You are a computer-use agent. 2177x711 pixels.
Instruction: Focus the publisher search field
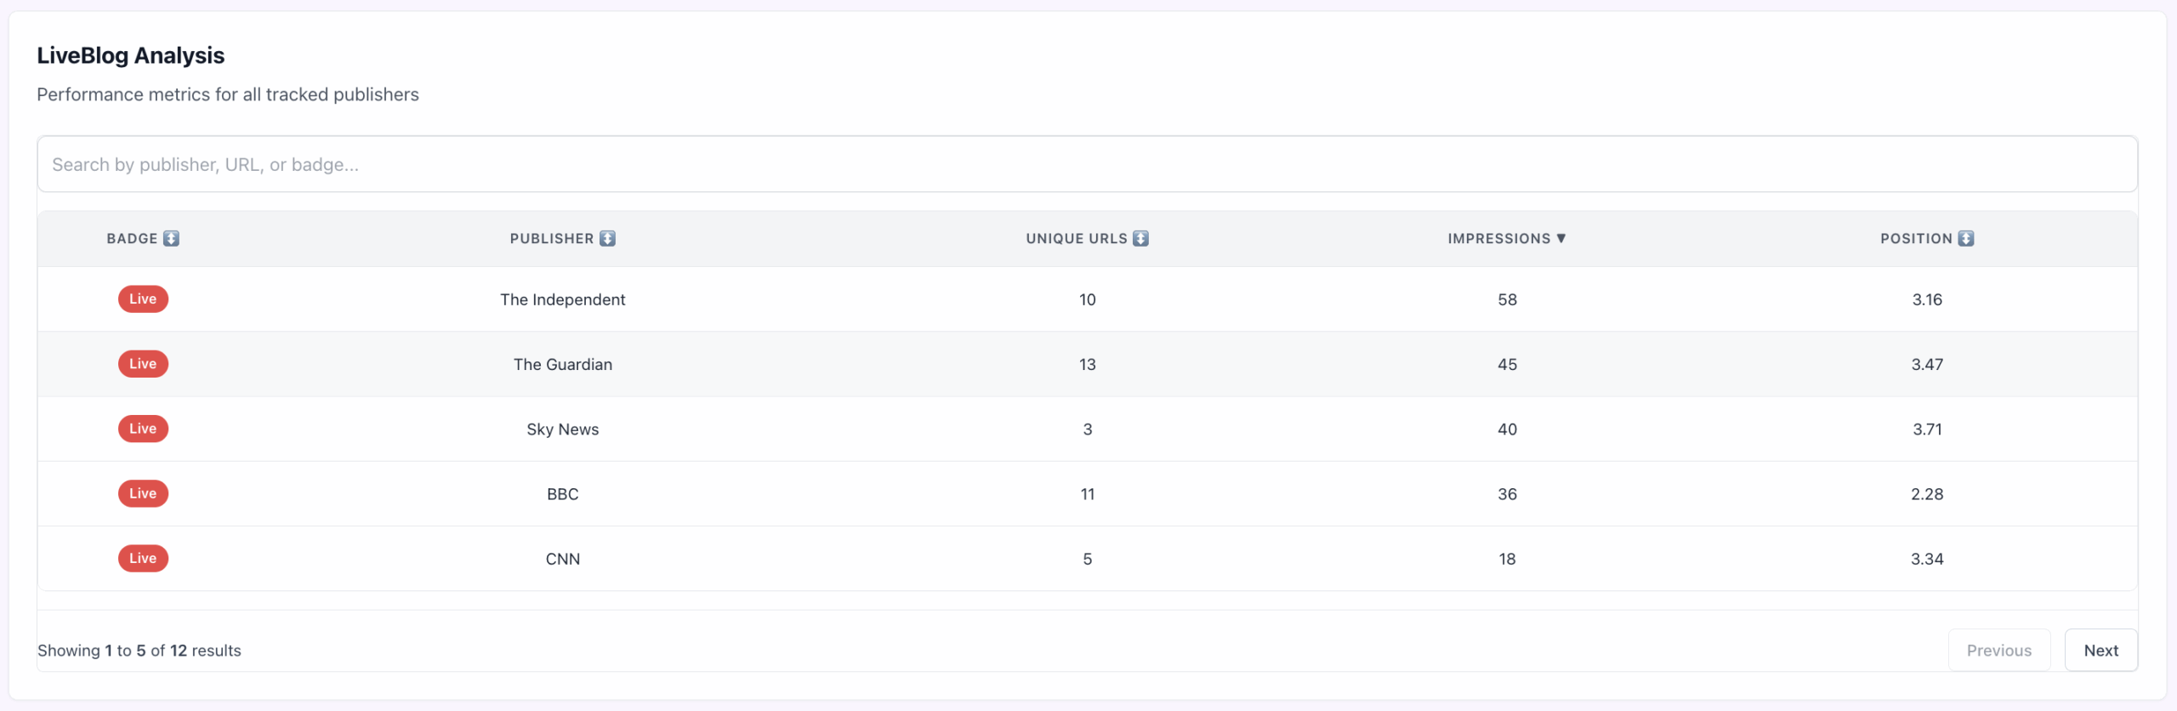pyautogui.click(x=1087, y=164)
